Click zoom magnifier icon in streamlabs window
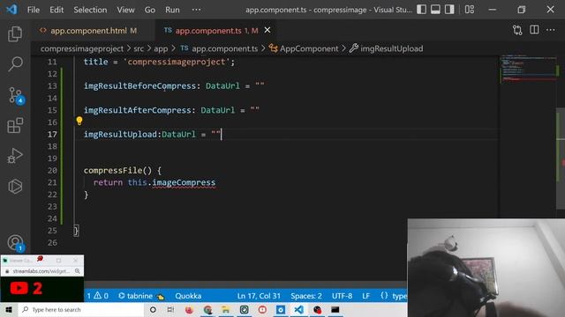This screenshot has width=565, height=317. 78,271
